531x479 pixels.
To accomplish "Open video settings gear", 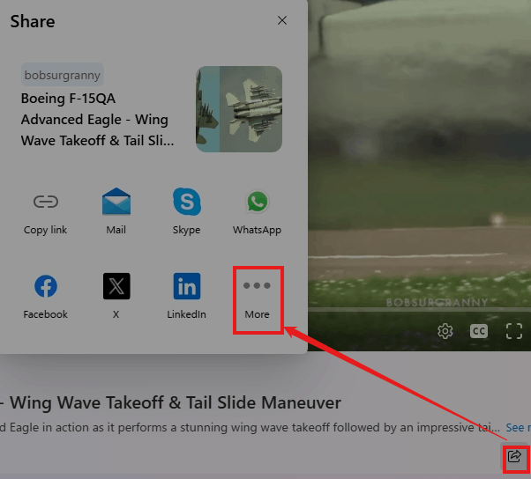I will tap(445, 331).
